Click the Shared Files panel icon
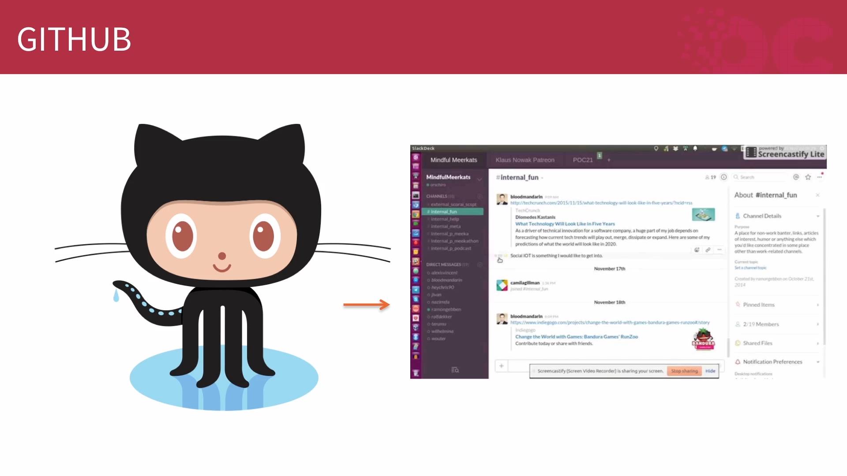Image resolution: width=847 pixels, height=476 pixels. click(x=737, y=342)
